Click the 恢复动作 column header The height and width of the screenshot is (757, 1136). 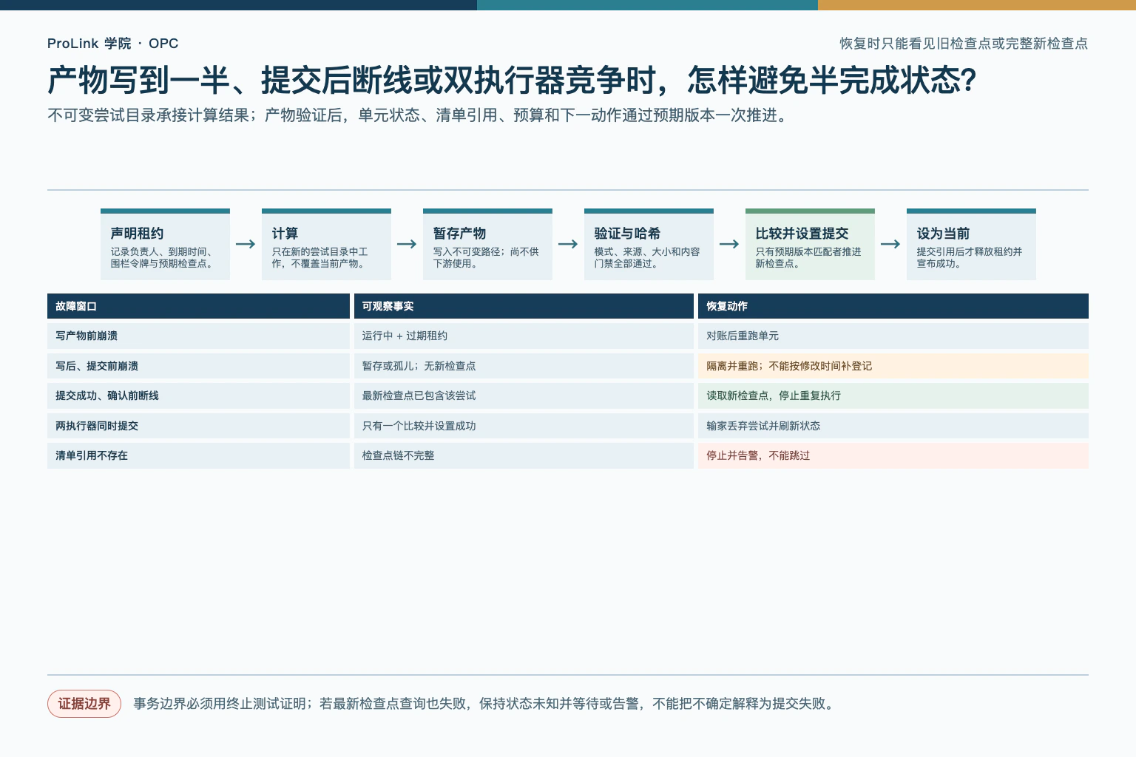(x=893, y=306)
